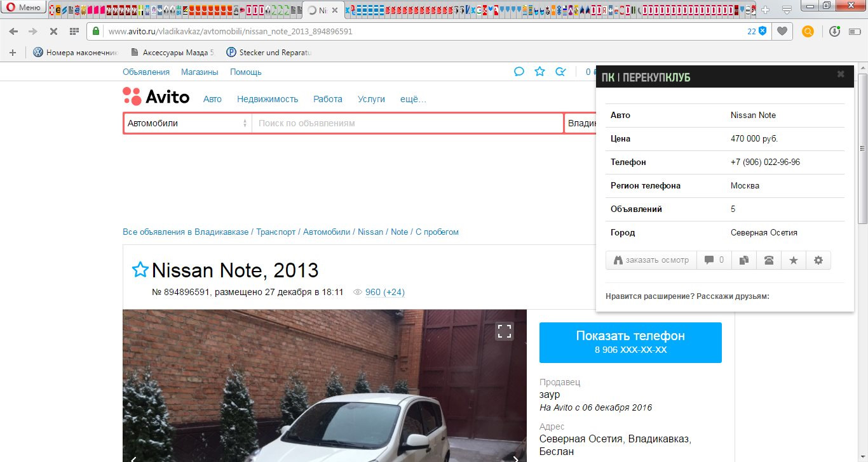The width and height of the screenshot is (868, 462).
Task: Toggle favorite star next to Nissan Note title
Action: point(140,270)
